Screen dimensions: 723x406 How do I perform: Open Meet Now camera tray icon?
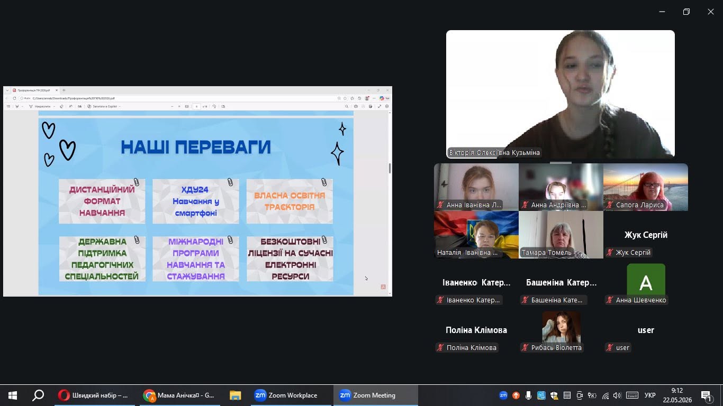(x=580, y=395)
